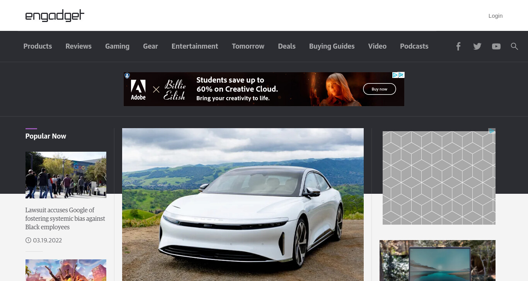528x281 pixels.
Task: Open the Google campus article thumbnail
Action: point(66,175)
